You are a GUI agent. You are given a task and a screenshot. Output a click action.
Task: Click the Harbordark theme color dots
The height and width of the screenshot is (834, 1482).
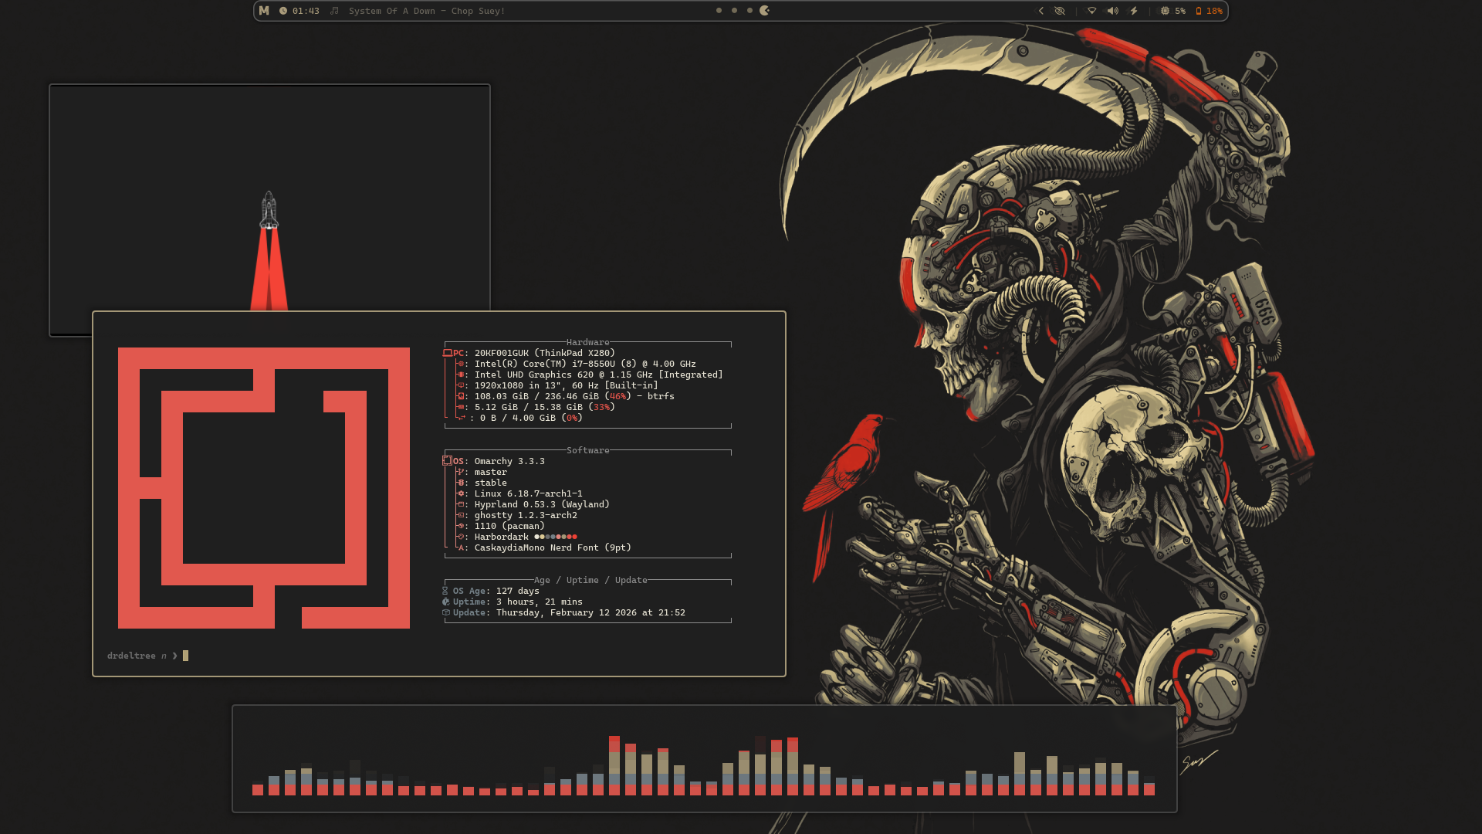click(x=556, y=537)
